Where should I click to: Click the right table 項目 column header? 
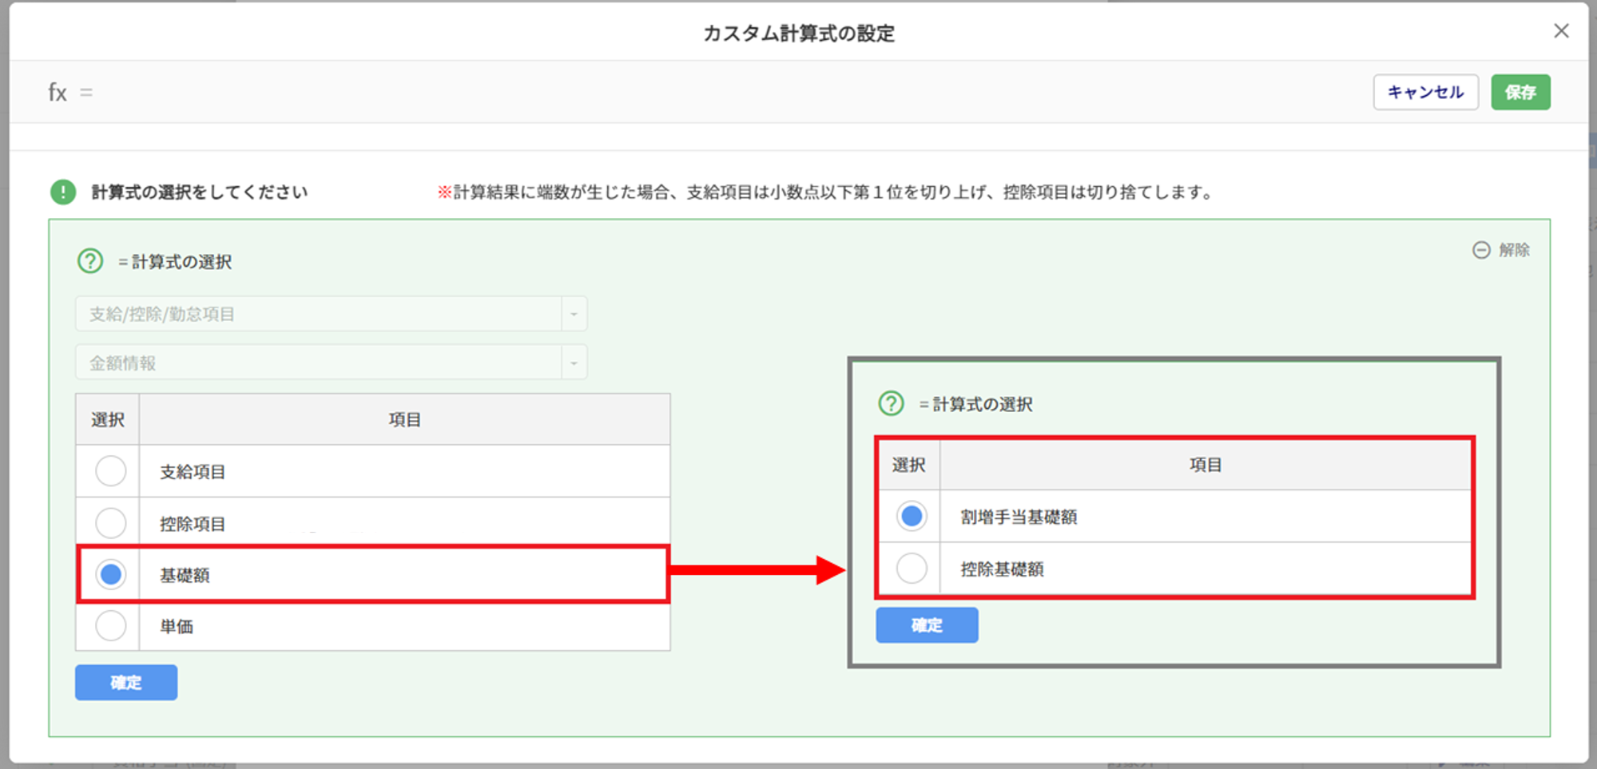point(1206,465)
